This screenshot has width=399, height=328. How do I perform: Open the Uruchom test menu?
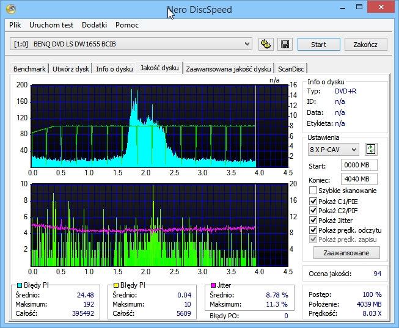(x=51, y=25)
